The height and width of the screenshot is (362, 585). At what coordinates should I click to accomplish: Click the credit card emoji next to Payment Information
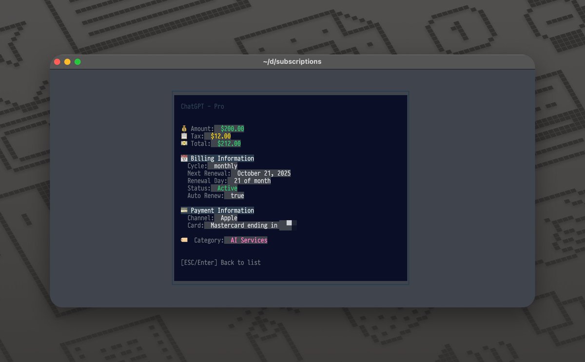(x=184, y=210)
